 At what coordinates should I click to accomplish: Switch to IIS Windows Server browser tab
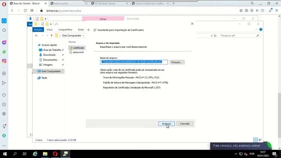click(105, 4)
